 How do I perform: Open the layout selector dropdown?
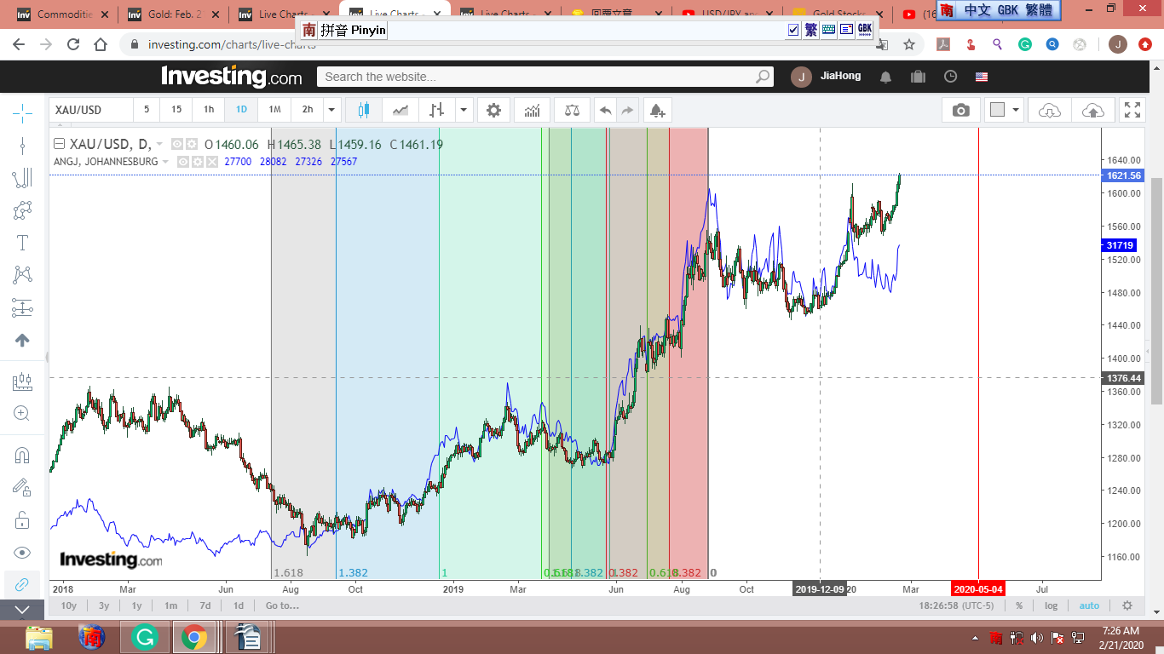coord(1016,110)
